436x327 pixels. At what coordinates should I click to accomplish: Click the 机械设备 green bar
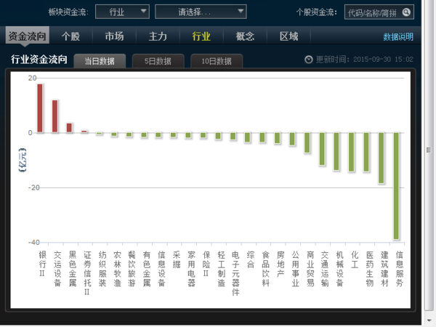click(x=336, y=151)
